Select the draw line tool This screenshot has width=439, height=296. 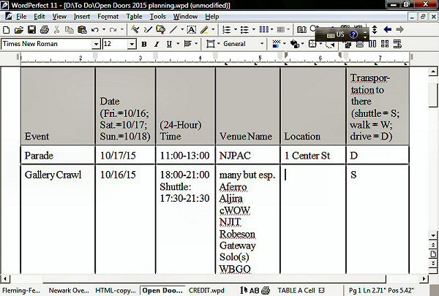[x=173, y=30]
